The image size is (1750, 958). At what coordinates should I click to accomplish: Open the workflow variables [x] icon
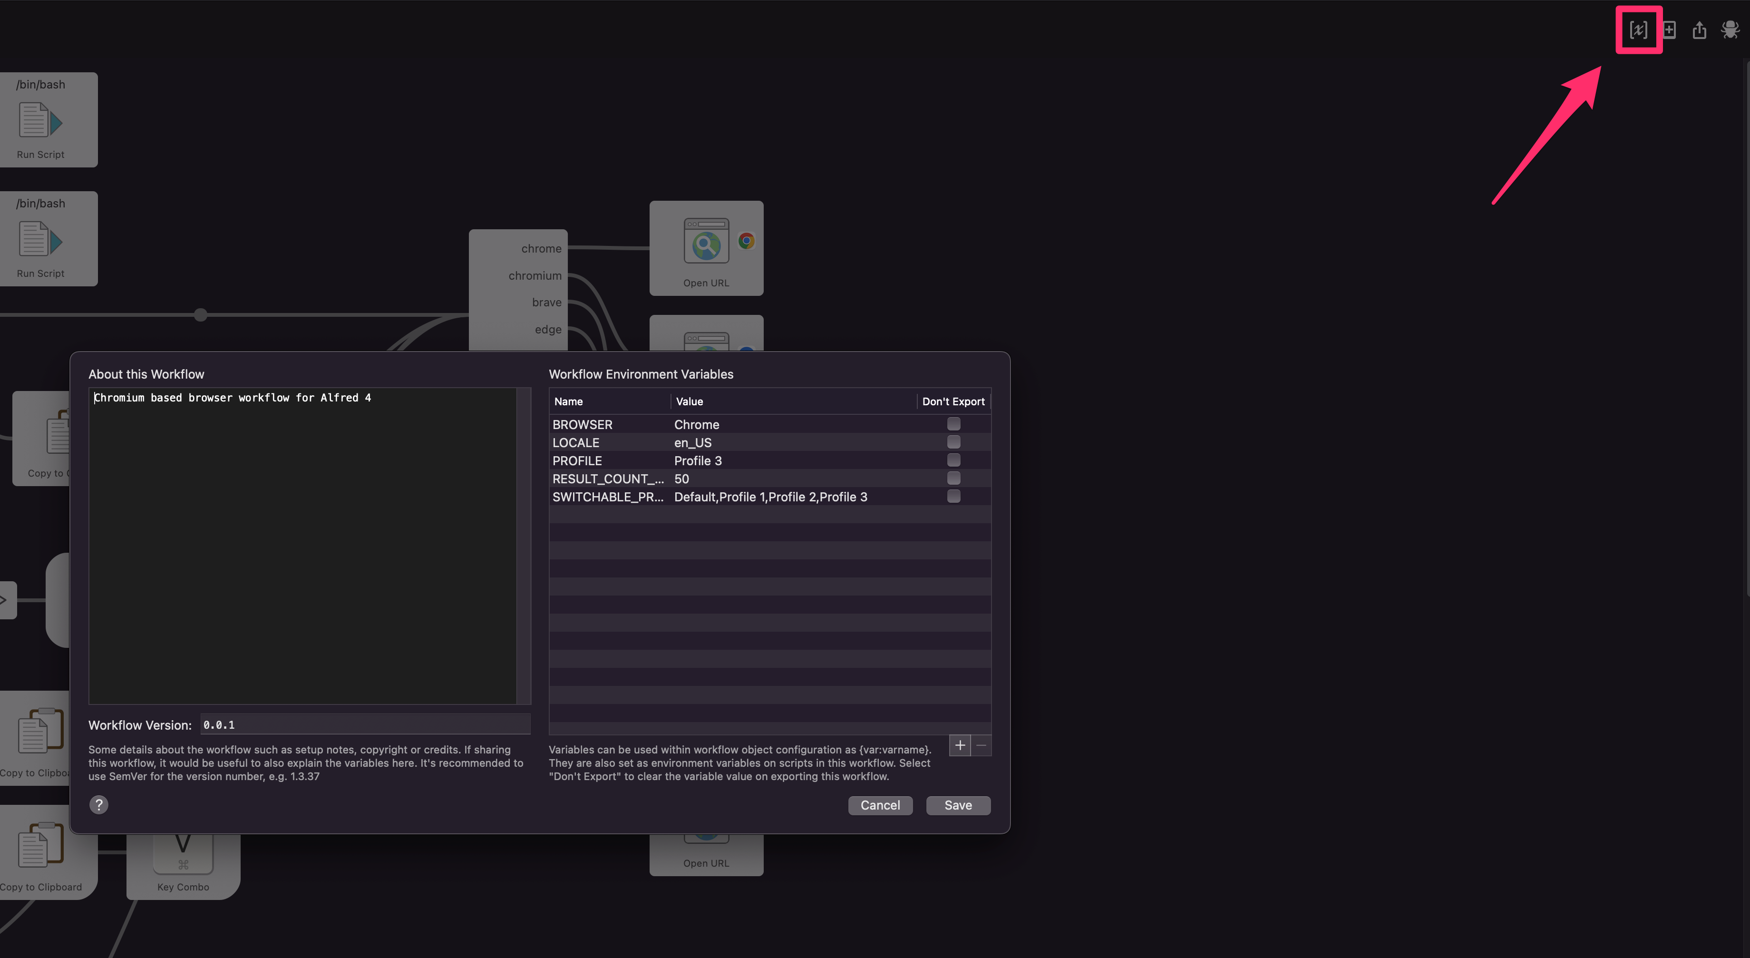1638,30
